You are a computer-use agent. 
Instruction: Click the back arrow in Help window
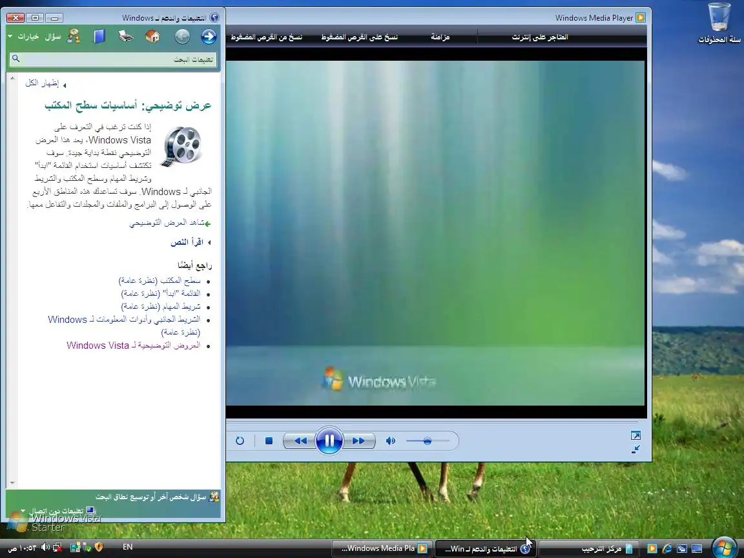point(182,37)
